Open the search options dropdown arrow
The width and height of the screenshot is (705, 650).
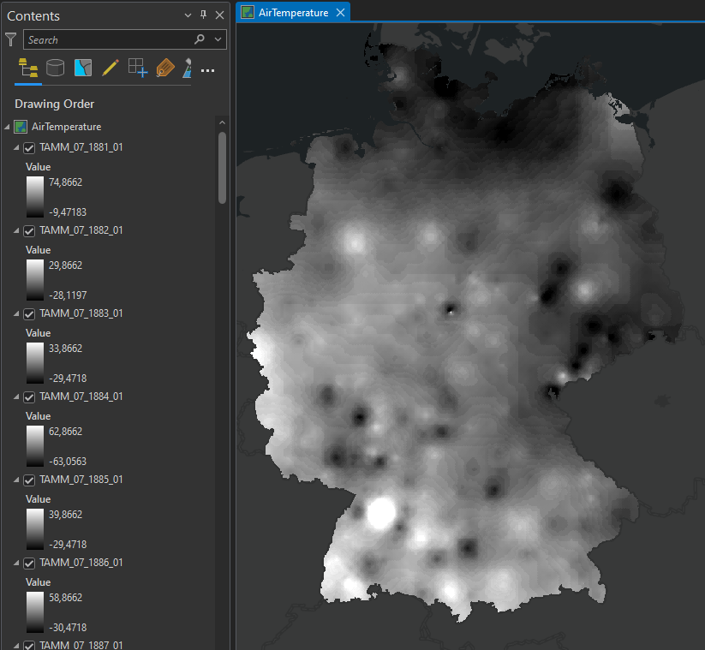click(x=217, y=39)
